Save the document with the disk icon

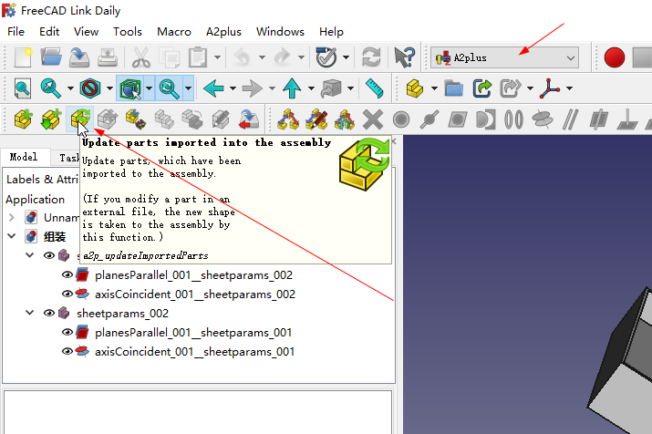tap(79, 57)
